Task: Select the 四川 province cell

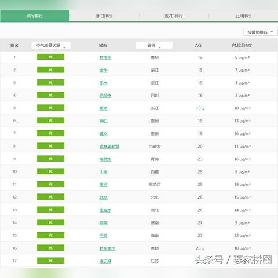Action: click(x=155, y=96)
